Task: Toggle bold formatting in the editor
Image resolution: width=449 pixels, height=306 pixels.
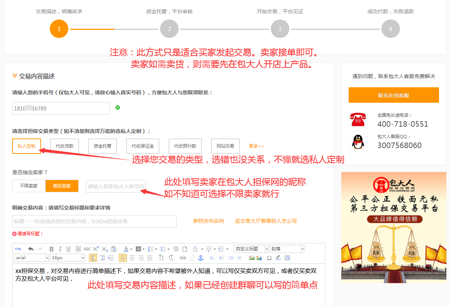Action: tap(51, 249)
